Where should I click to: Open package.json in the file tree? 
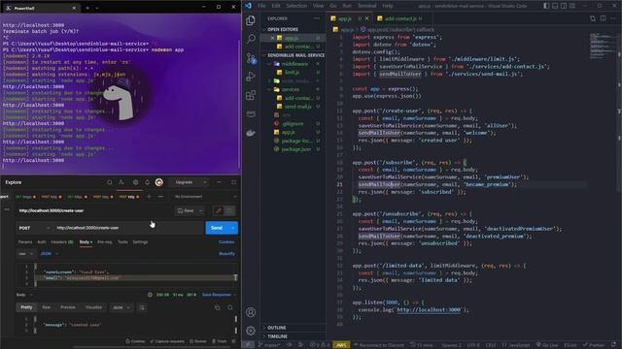click(x=295, y=149)
